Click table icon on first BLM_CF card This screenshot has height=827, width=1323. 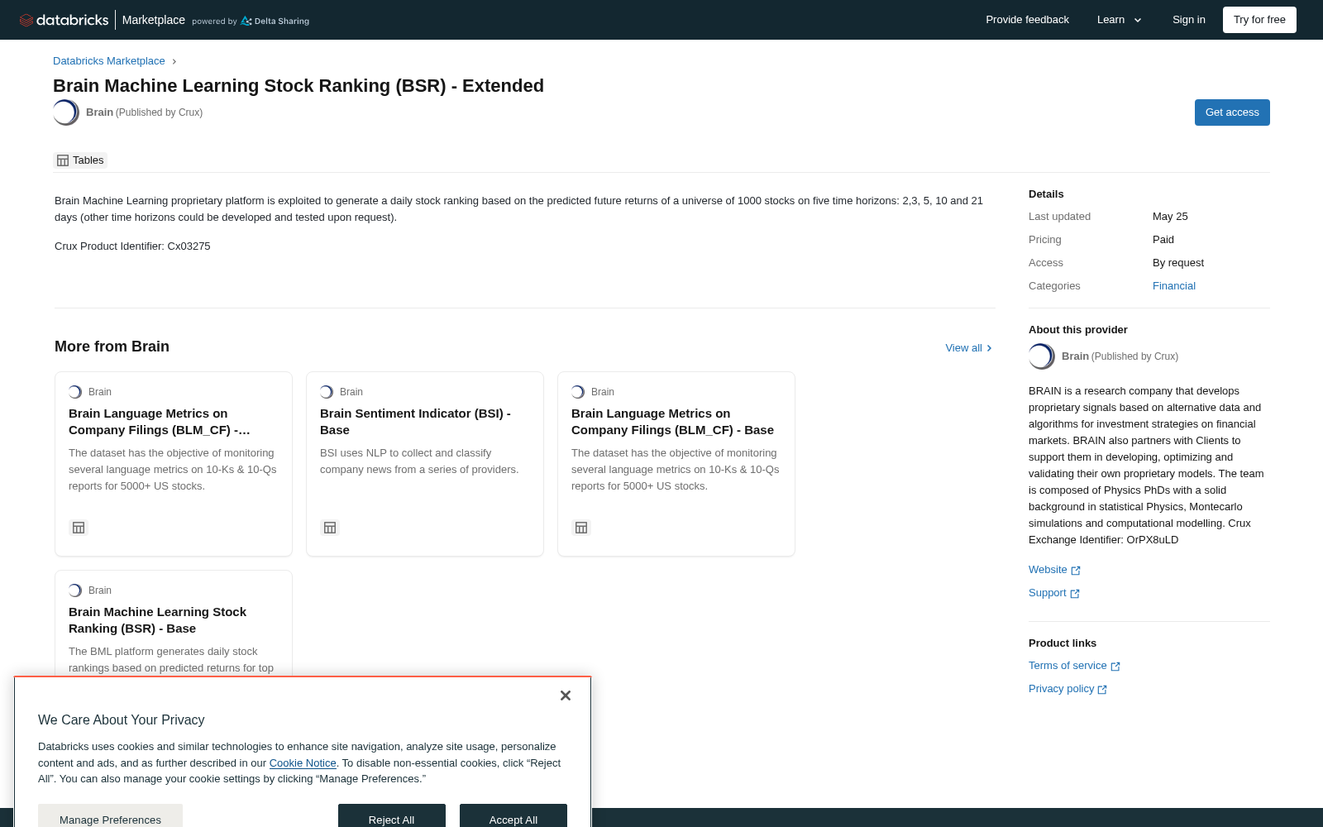coord(79,528)
